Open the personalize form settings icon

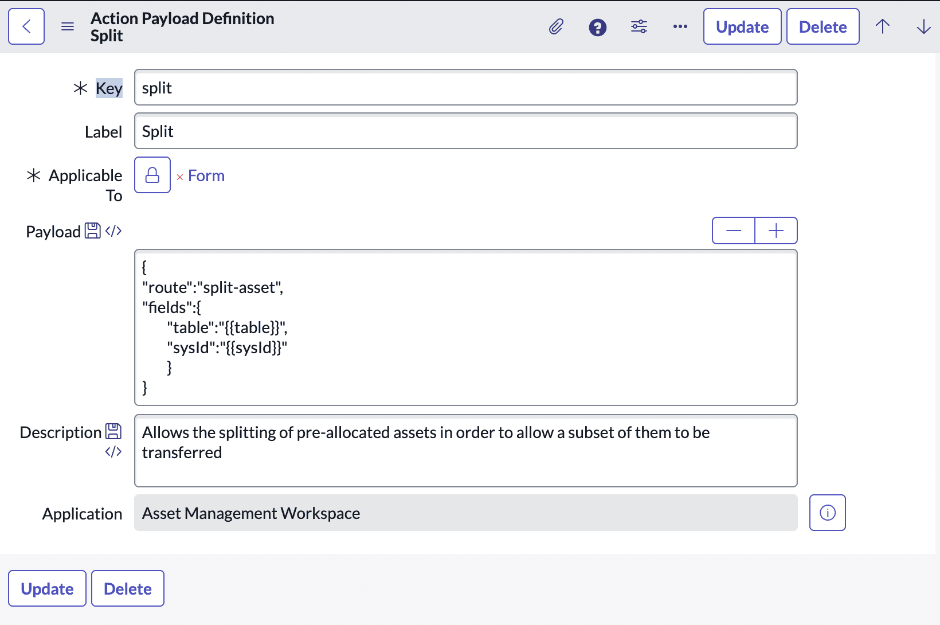tap(639, 27)
